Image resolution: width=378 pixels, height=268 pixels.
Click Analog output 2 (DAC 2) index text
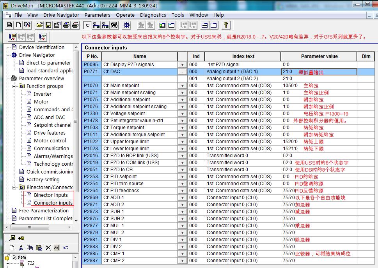coord(232,79)
